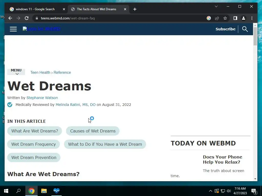This screenshot has width=262, height=196.
Task: Share this page using share icon
Action: point(217,18)
